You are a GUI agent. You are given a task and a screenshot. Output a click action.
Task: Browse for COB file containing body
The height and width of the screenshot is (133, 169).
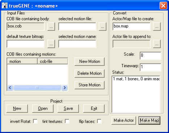click(x=51, y=26)
